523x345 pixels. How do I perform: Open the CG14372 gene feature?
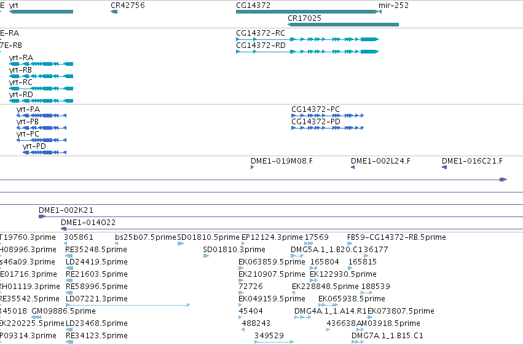point(307,12)
